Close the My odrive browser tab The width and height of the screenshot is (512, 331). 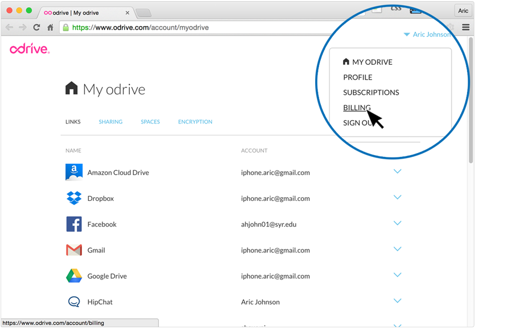coord(127,13)
